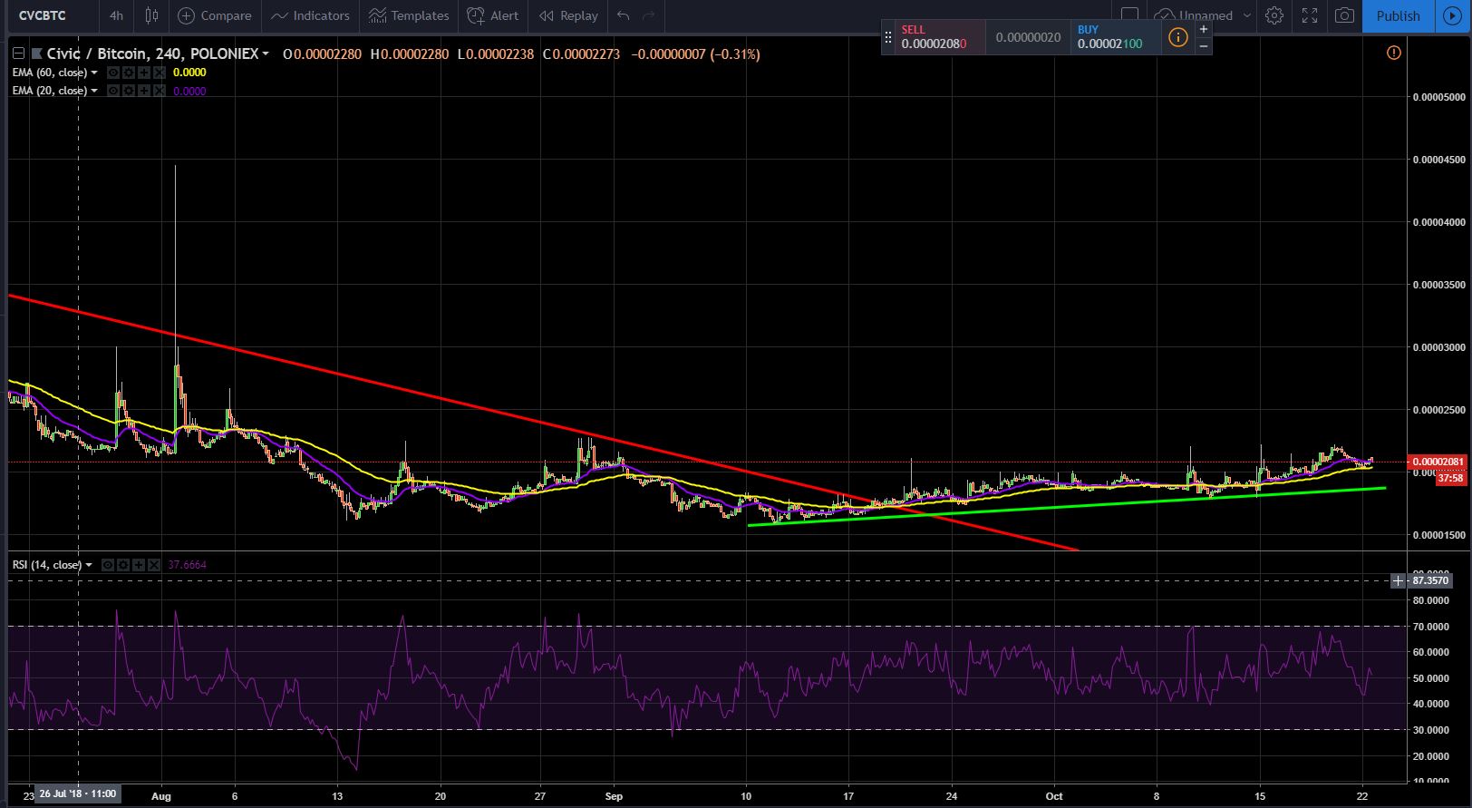This screenshot has height=808, width=1472.
Task: Click the purple EMA 20 value 0.0000
Action: point(189,91)
